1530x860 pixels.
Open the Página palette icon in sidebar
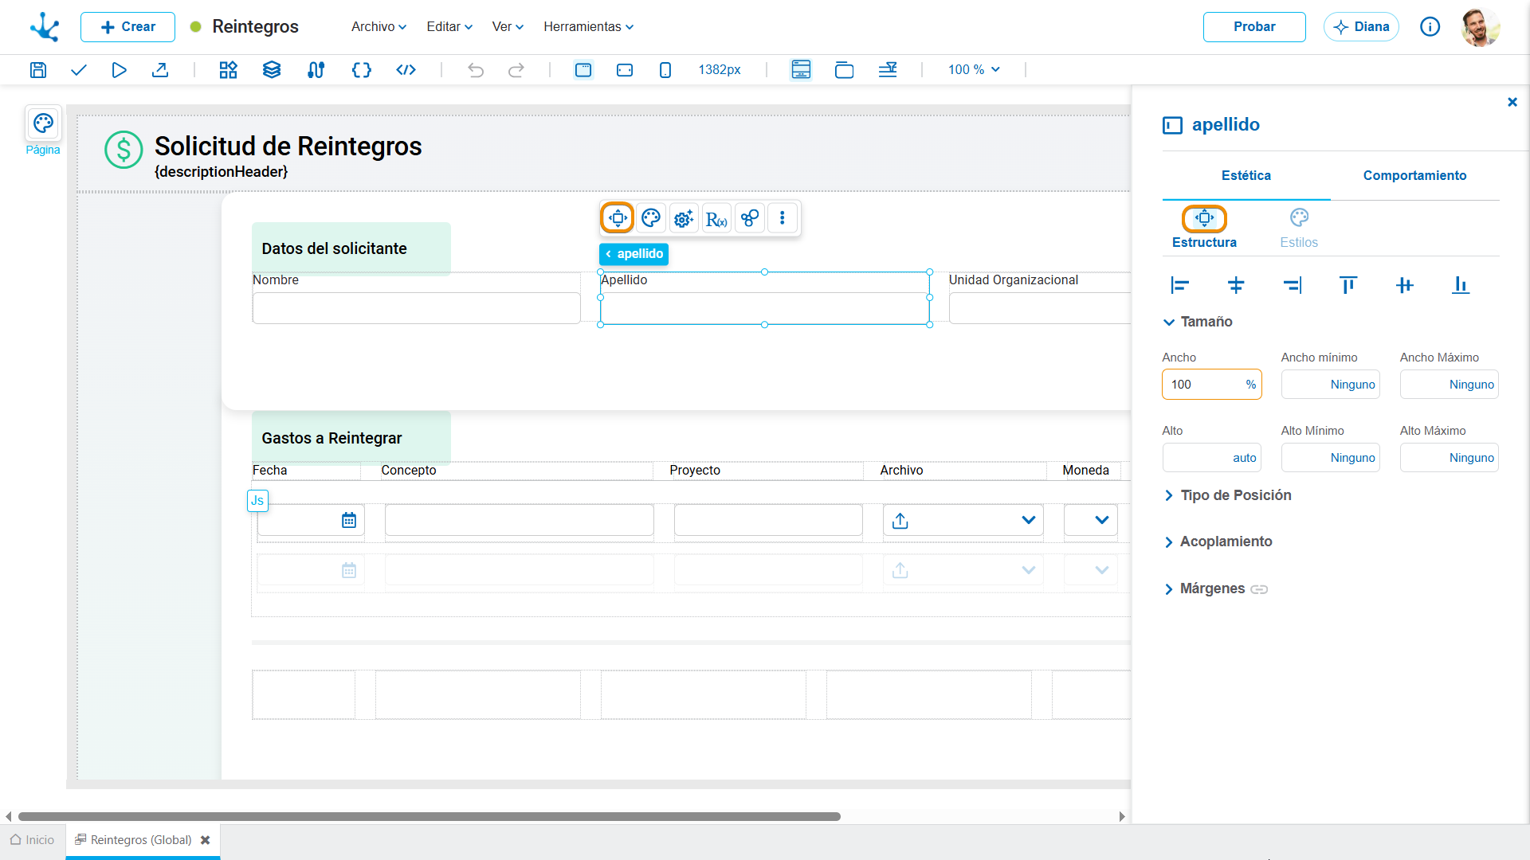(43, 123)
